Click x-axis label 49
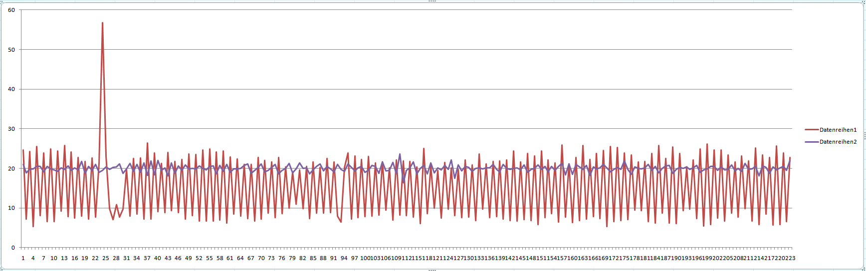The height and width of the screenshot is (271, 866). (x=189, y=258)
